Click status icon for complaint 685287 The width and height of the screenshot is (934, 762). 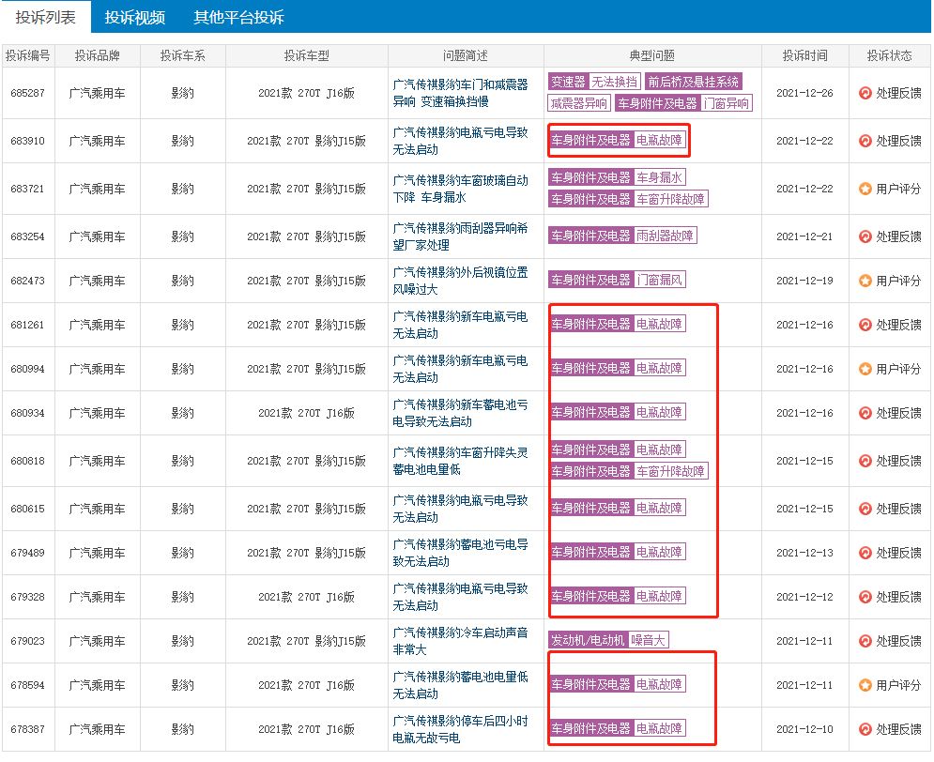click(865, 93)
